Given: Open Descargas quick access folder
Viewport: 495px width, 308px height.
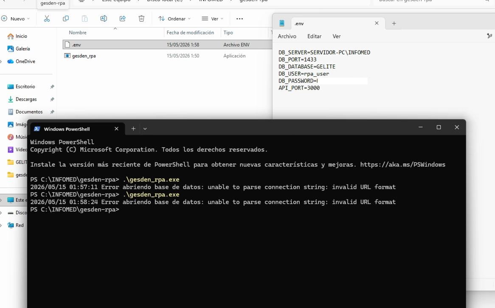Looking at the screenshot, I should point(26,99).
